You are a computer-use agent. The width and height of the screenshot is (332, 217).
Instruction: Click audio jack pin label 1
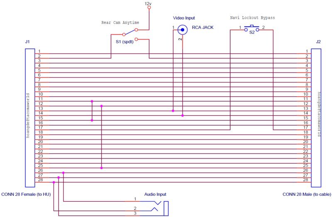(135, 199)
